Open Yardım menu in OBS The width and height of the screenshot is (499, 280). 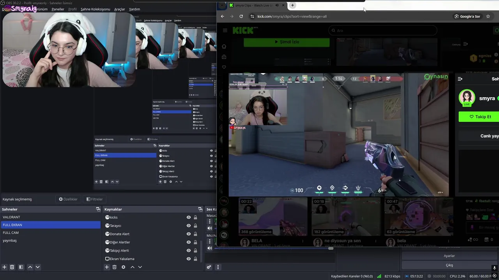click(x=134, y=9)
